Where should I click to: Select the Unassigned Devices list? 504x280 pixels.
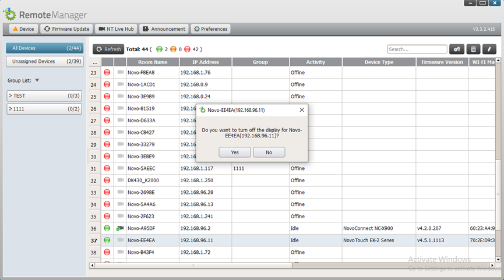pyautogui.click(x=45, y=61)
